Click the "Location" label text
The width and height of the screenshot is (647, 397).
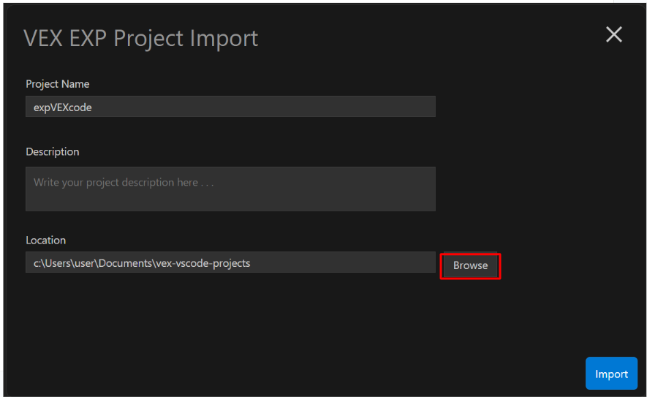pyautogui.click(x=46, y=240)
